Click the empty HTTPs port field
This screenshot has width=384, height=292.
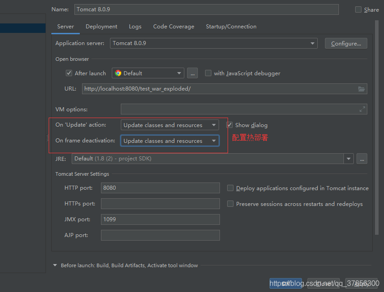(x=160, y=204)
